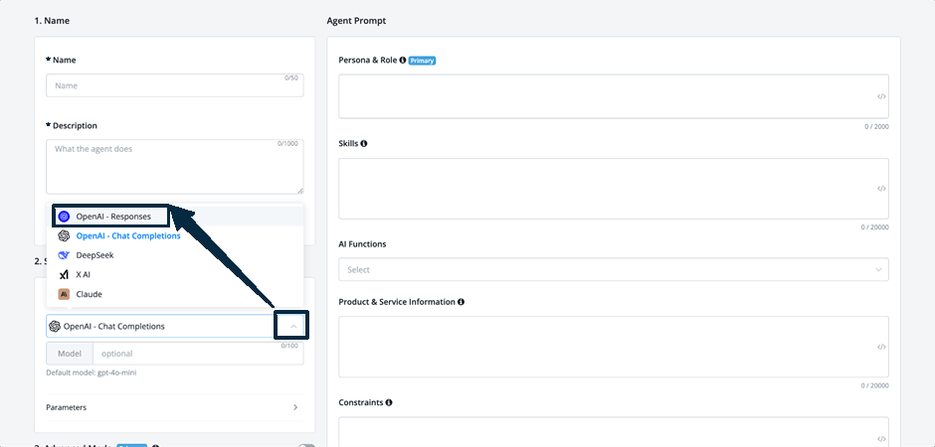Click the Constraints info icon
This screenshot has width=935, height=447.
[x=389, y=402]
